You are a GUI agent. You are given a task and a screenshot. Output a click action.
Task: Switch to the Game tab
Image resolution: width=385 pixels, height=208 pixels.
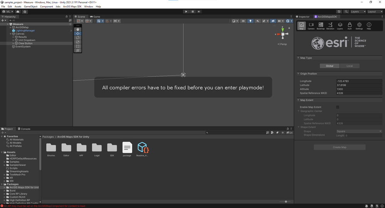[95, 17]
